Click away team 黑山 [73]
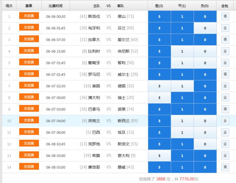 (126, 16)
